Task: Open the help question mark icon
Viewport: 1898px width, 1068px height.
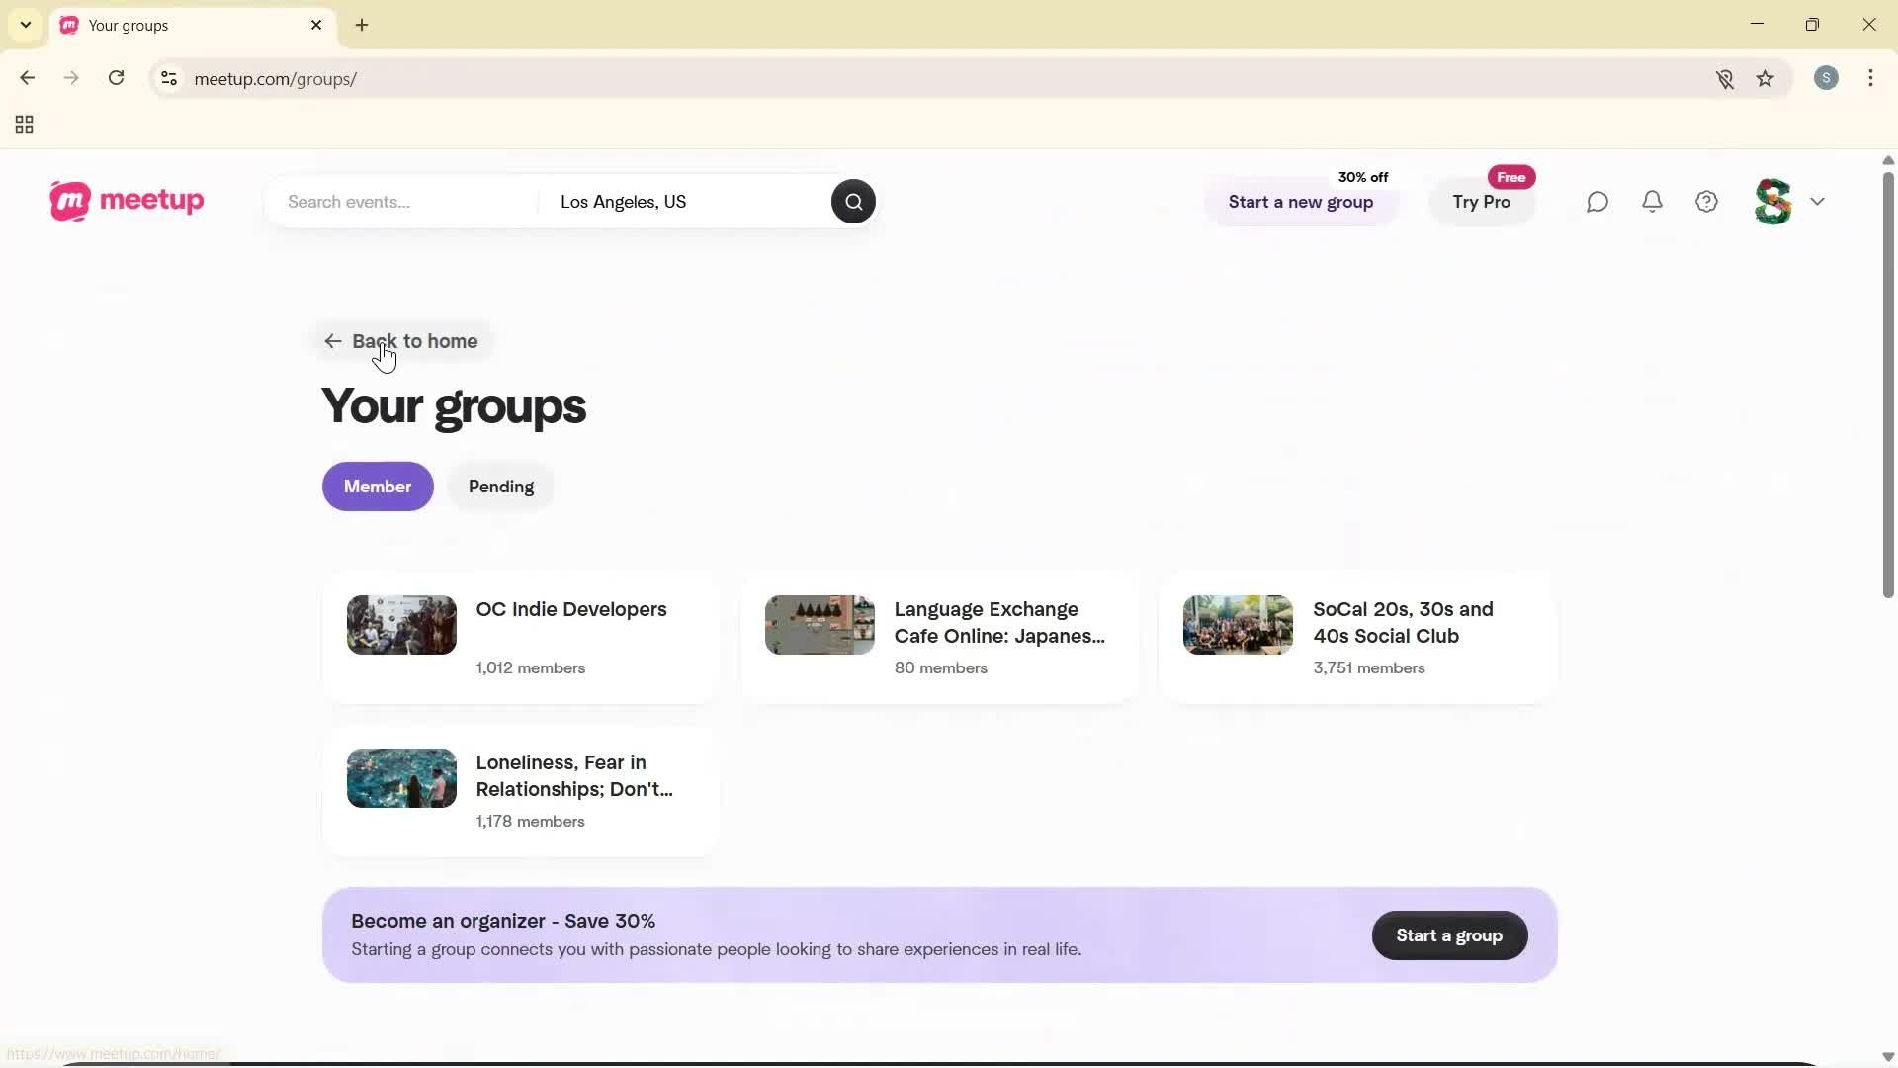Action: pyautogui.click(x=1707, y=201)
